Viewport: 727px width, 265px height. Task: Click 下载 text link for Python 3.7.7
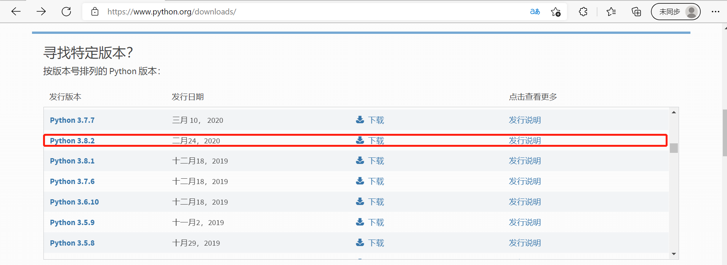tap(376, 120)
